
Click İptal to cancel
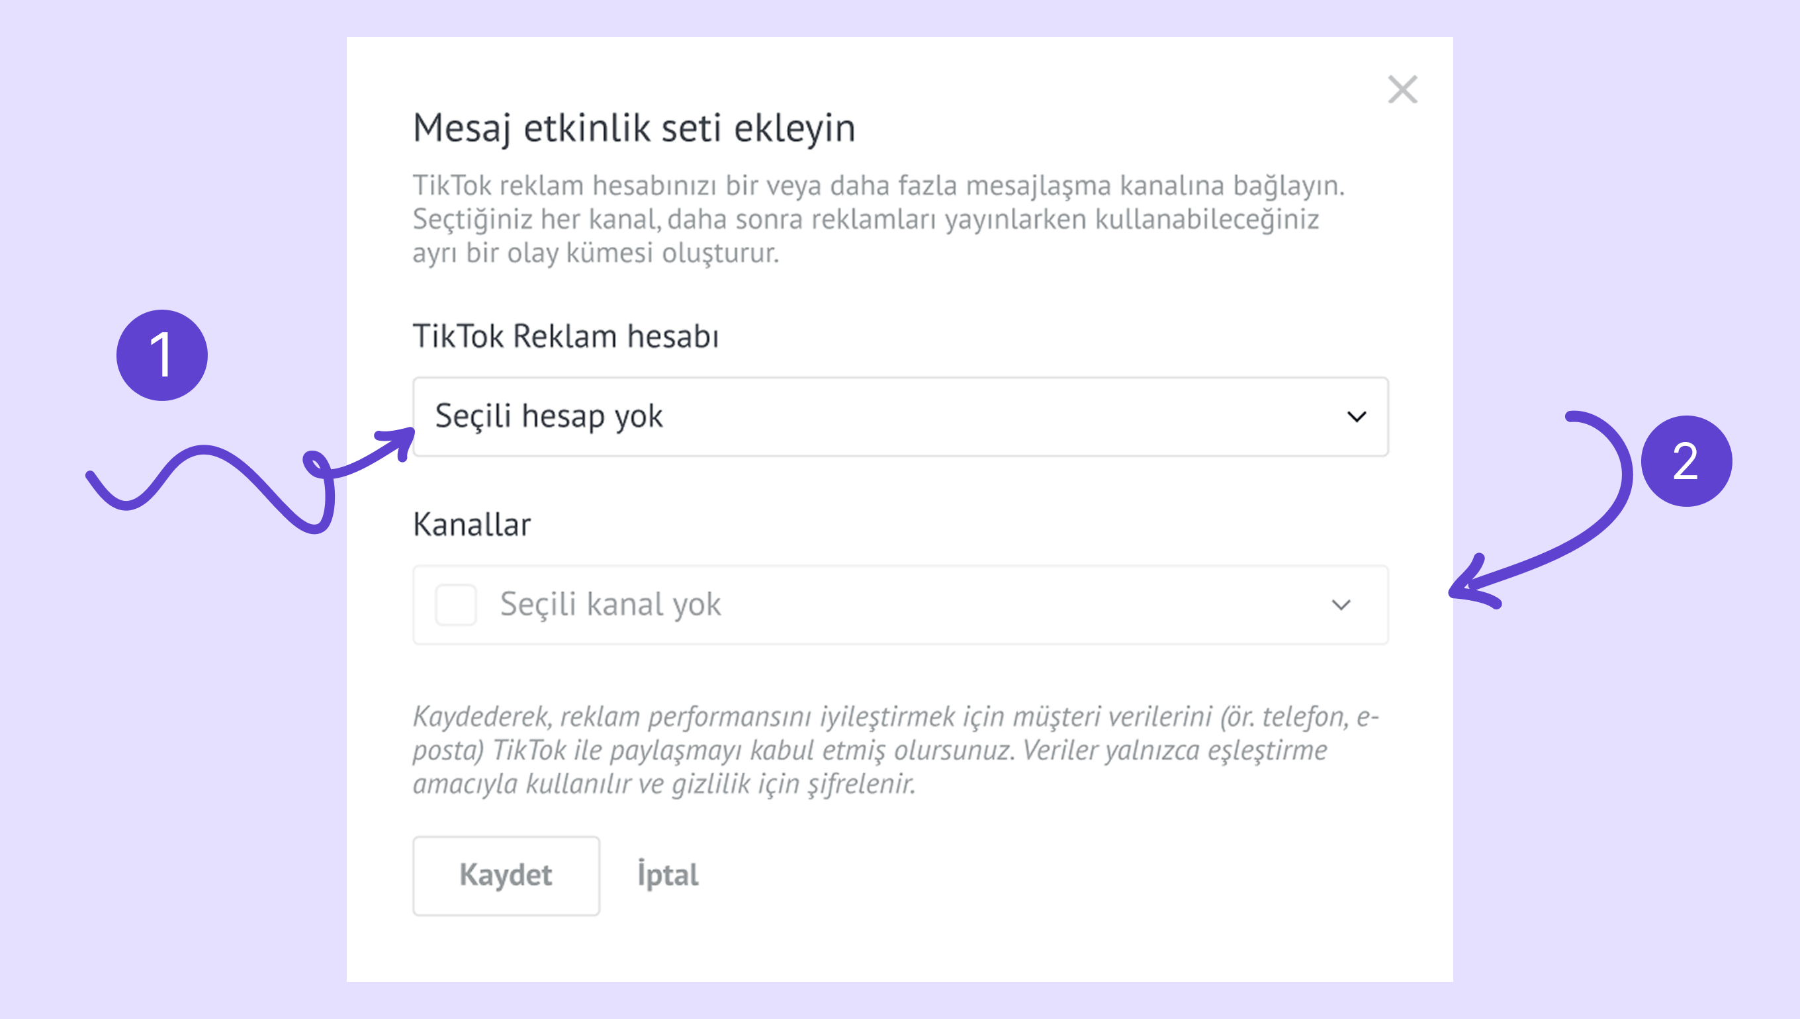(x=668, y=875)
